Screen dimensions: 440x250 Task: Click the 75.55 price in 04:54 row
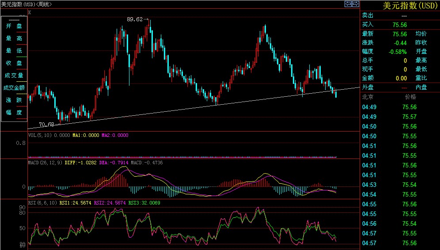(x=410, y=194)
